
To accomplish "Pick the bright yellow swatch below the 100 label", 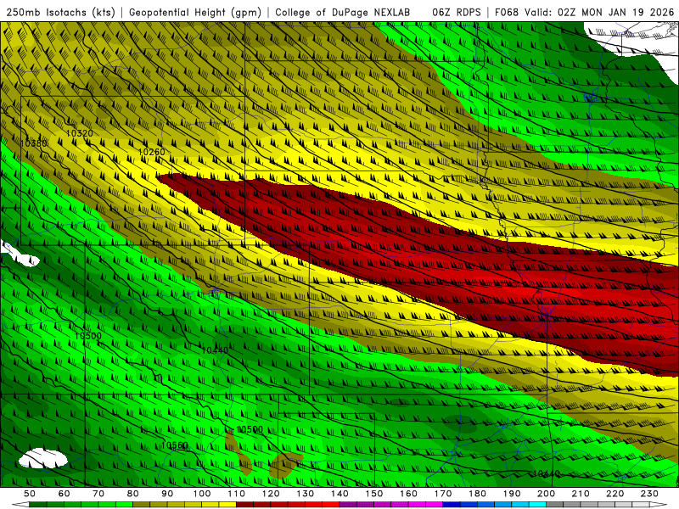I will pos(210,504).
